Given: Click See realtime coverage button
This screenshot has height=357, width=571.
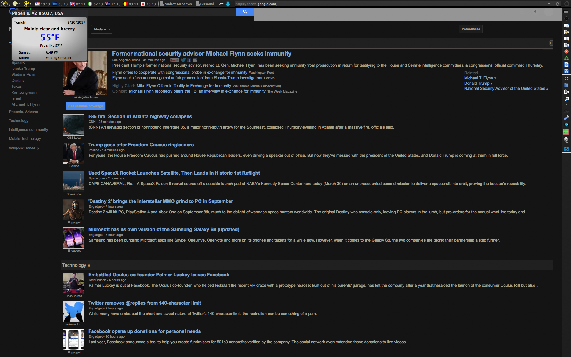Looking at the screenshot, I should pyautogui.click(x=85, y=106).
